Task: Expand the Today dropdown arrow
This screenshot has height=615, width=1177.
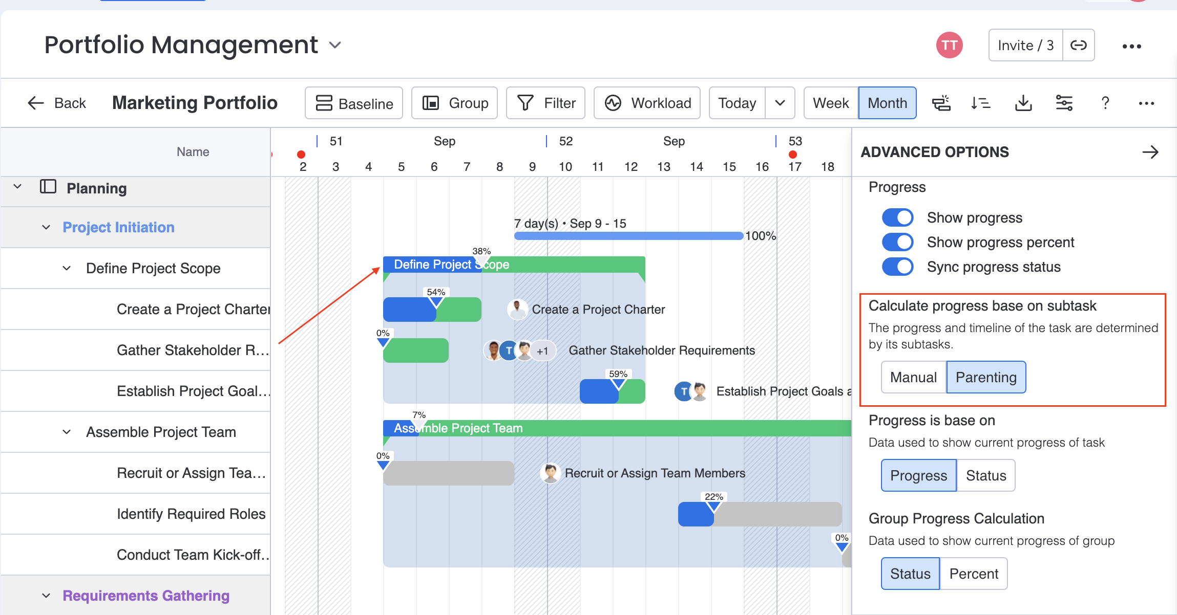Action: (780, 103)
